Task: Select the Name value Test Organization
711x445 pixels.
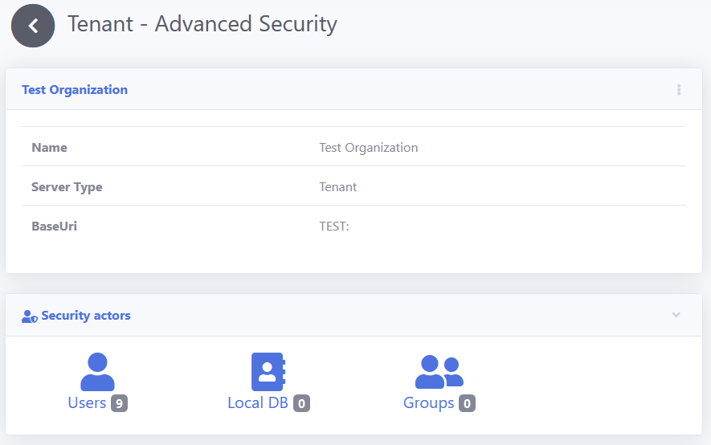Action: click(368, 148)
